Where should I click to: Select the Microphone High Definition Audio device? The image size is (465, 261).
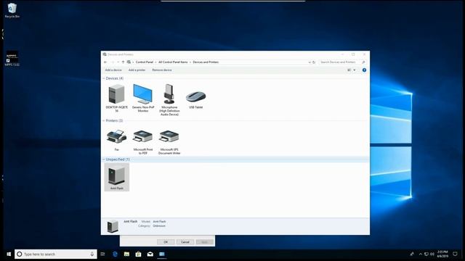point(169,100)
